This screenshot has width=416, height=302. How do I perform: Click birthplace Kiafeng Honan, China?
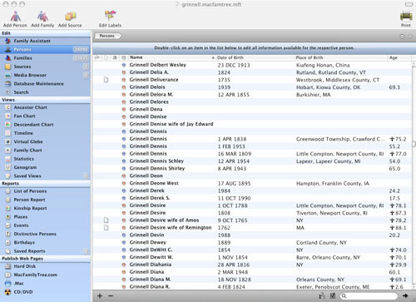[x=323, y=65]
